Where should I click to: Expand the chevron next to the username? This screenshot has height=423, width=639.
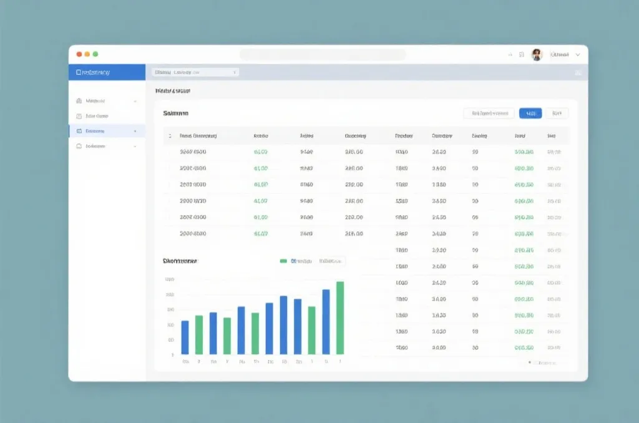[x=577, y=54]
